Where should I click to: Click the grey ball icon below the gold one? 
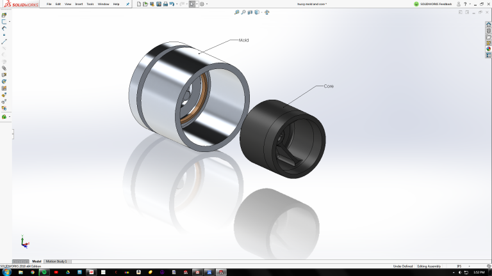[x=4, y=102]
